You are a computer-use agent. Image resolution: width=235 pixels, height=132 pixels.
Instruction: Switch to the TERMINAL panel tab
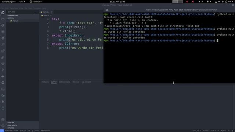point(76,82)
